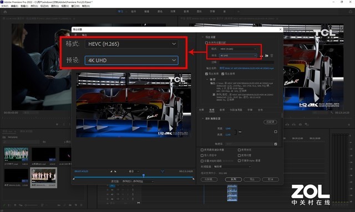Set In point on export preview
Image resolution: width=355 pixels, height=212 pixels.
[111, 172]
